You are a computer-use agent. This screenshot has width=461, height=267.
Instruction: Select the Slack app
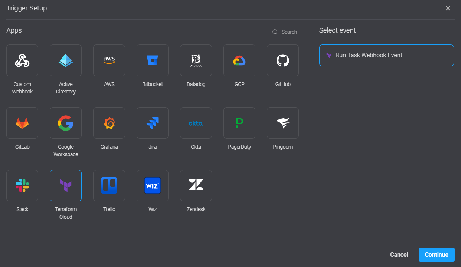(x=22, y=185)
